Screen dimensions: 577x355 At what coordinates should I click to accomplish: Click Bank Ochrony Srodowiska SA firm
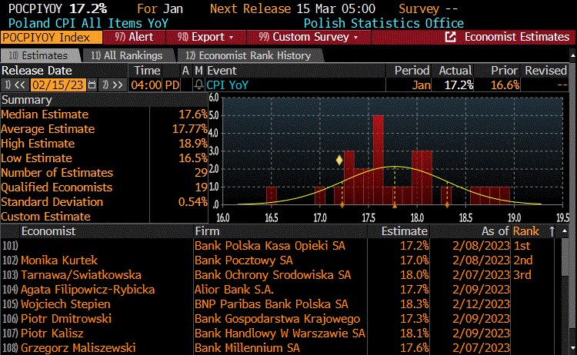272,275
